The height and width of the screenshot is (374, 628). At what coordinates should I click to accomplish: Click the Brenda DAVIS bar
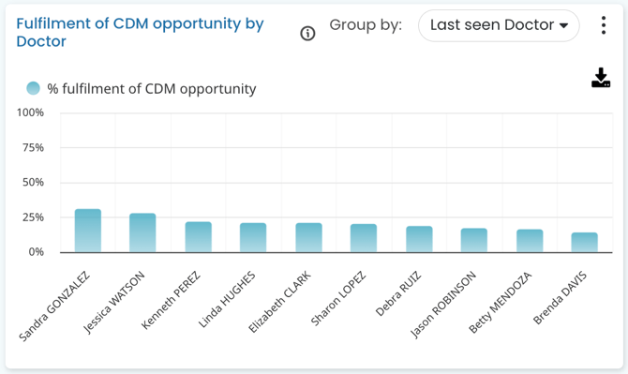click(585, 242)
